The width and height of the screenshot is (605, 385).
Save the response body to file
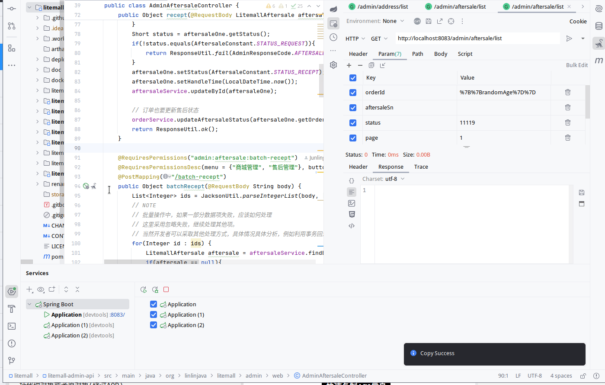[582, 192]
